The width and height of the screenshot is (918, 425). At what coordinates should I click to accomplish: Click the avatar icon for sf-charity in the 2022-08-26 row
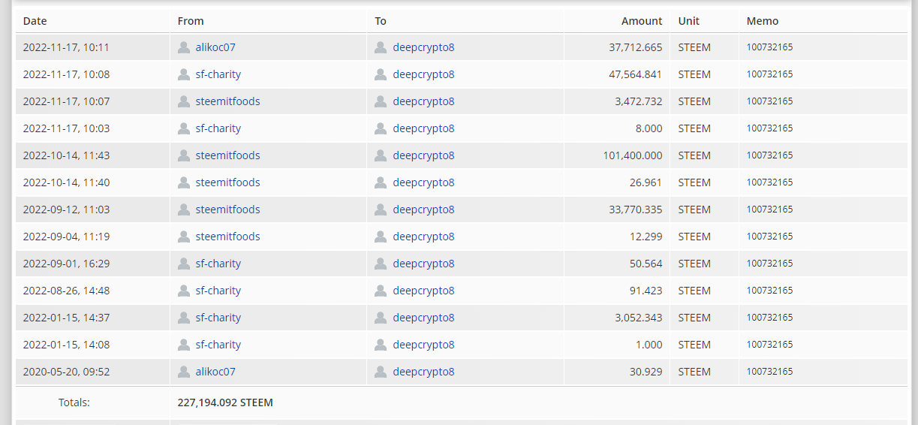pyautogui.click(x=184, y=291)
